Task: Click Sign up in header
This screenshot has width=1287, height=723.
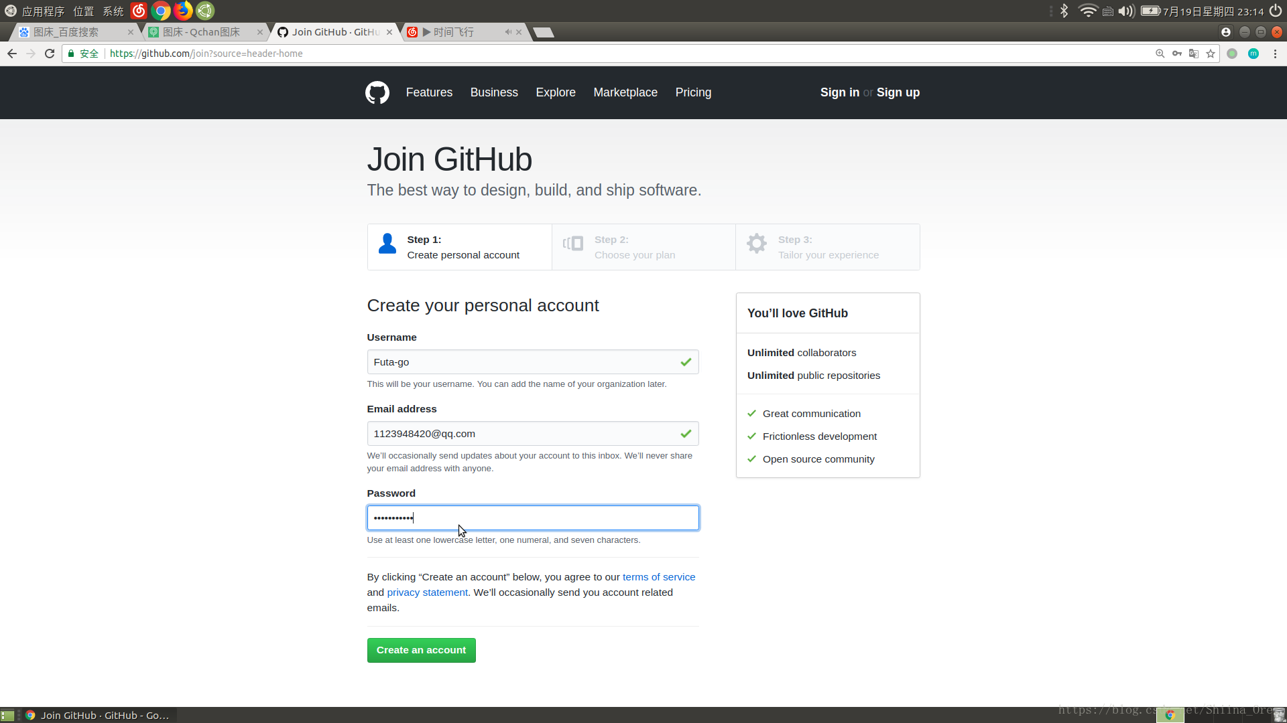Action: pyautogui.click(x=898, y=92)
